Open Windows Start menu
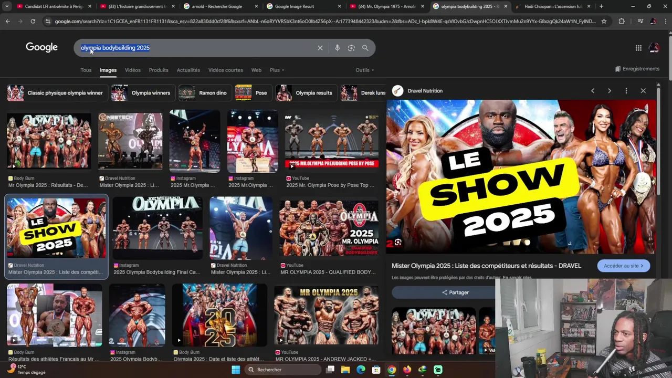Screen dimensions: 672x378 (x=236, y=370)
